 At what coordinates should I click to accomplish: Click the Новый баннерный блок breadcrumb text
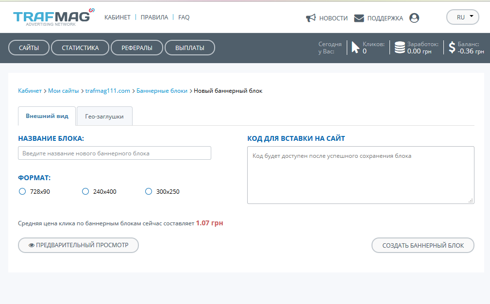coord(228,91)
